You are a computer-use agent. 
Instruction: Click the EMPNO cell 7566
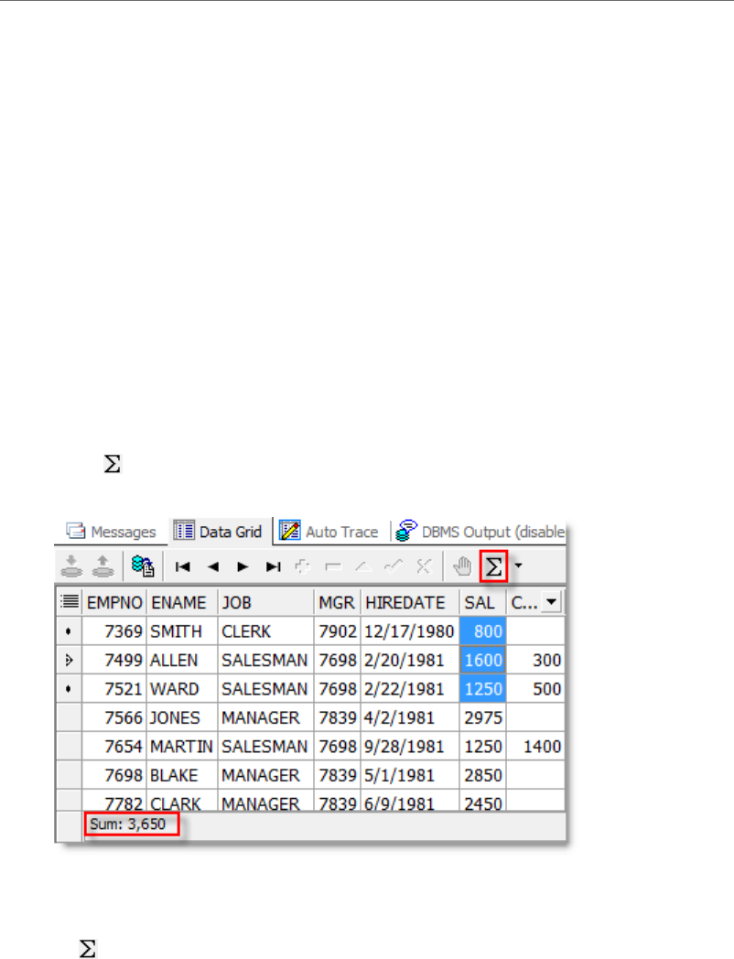click(114, 717)
